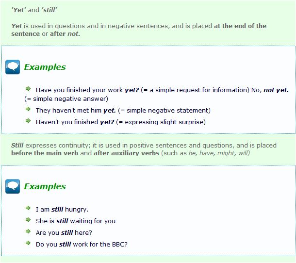
Task: Click the green arrow beside 'She is still waiting for you'
Action: [x=29, y=220]
